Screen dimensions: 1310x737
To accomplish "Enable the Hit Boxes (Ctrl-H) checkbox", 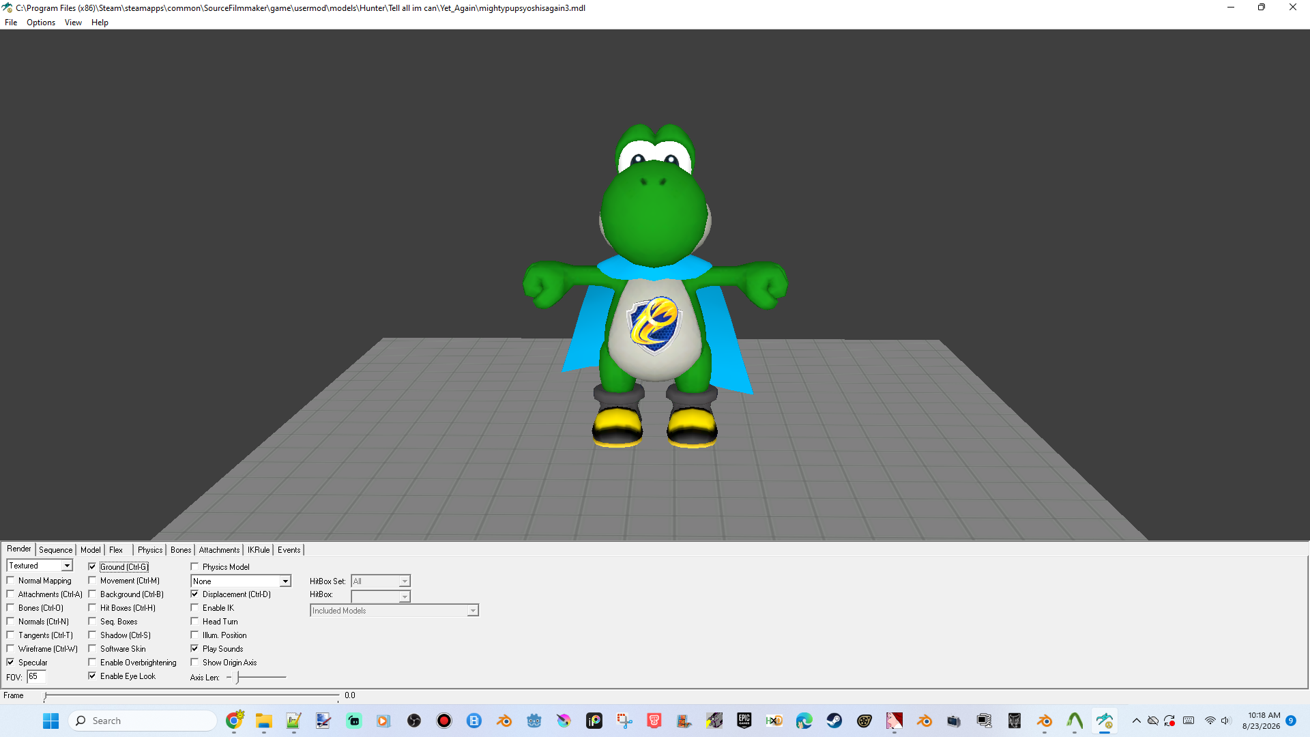I will (x=92, y=608).
